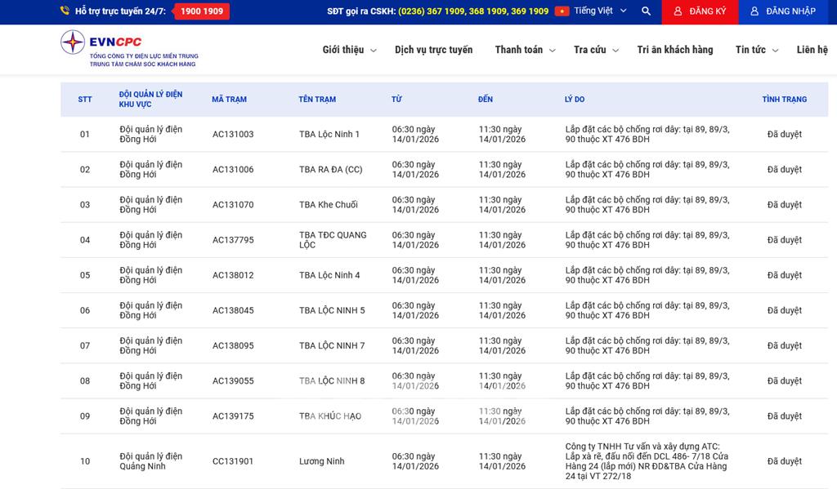Image resolution: width=837 pixels, height=489 pixels.
Task: Click the Vietnam flag icon
Action: tap(562, 11)
